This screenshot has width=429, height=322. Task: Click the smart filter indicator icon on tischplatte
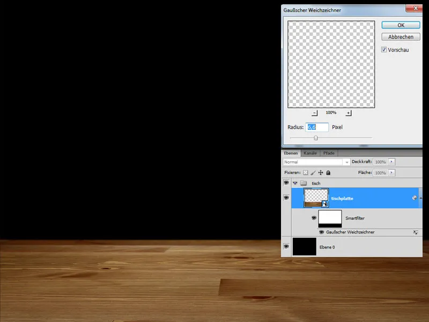pyautogui.click(x=415, y=197)
